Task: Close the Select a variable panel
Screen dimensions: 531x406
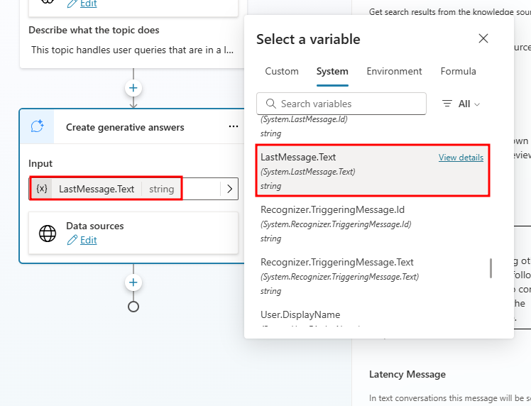Action: 483,38
